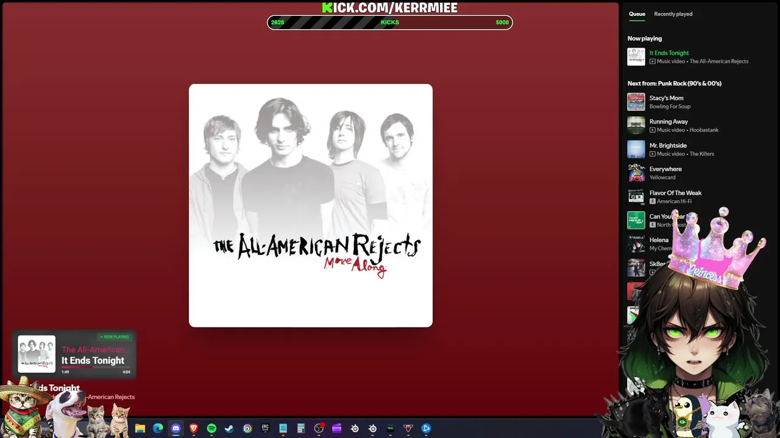Open Discord from the taskbar
This screenshot has width=780, height=438.
[176, 428]
